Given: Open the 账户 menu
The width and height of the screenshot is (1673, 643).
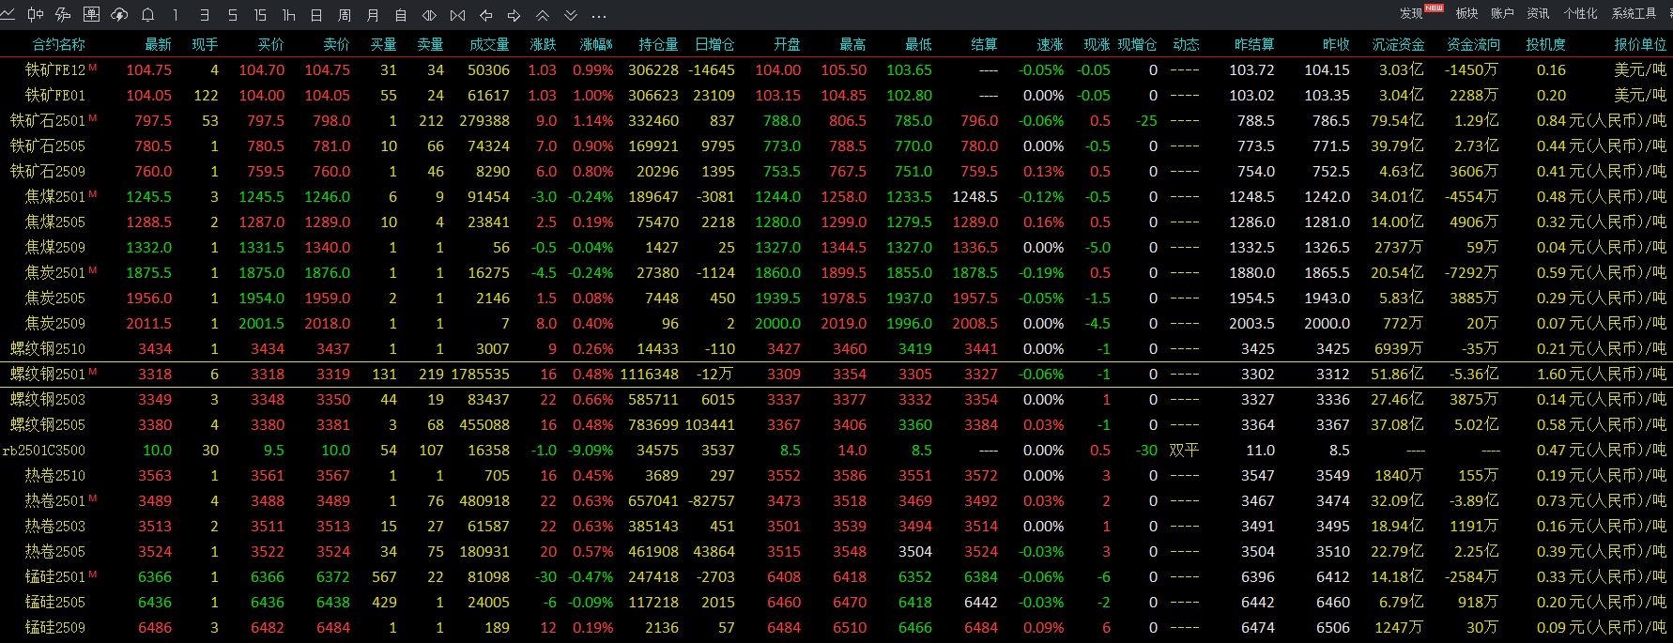Looking at the screenshot, I should (x=1502, y=13).
